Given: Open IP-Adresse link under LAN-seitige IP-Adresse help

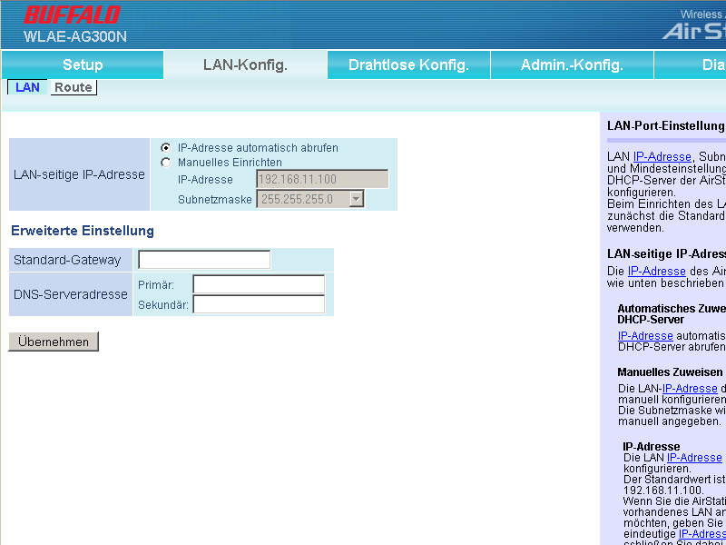Looking at the screenshot, I should coord(656,271).
